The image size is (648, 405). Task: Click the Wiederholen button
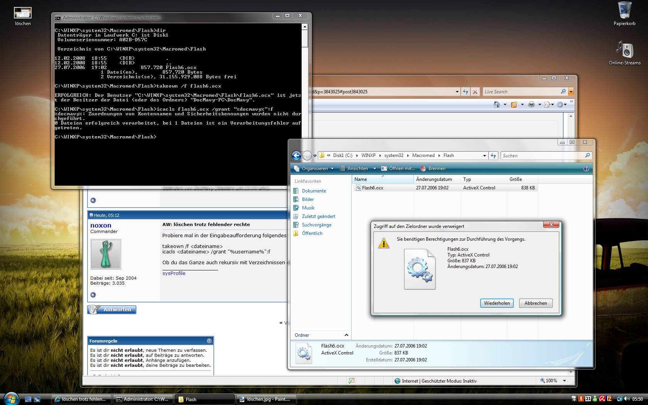click(x=497, y=303)
